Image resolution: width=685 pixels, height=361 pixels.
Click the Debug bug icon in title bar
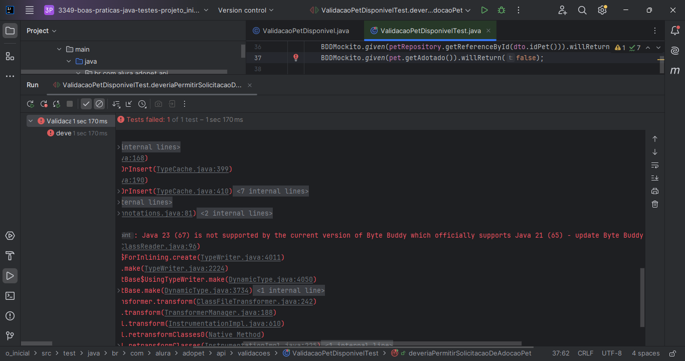[x=501, y=10]
